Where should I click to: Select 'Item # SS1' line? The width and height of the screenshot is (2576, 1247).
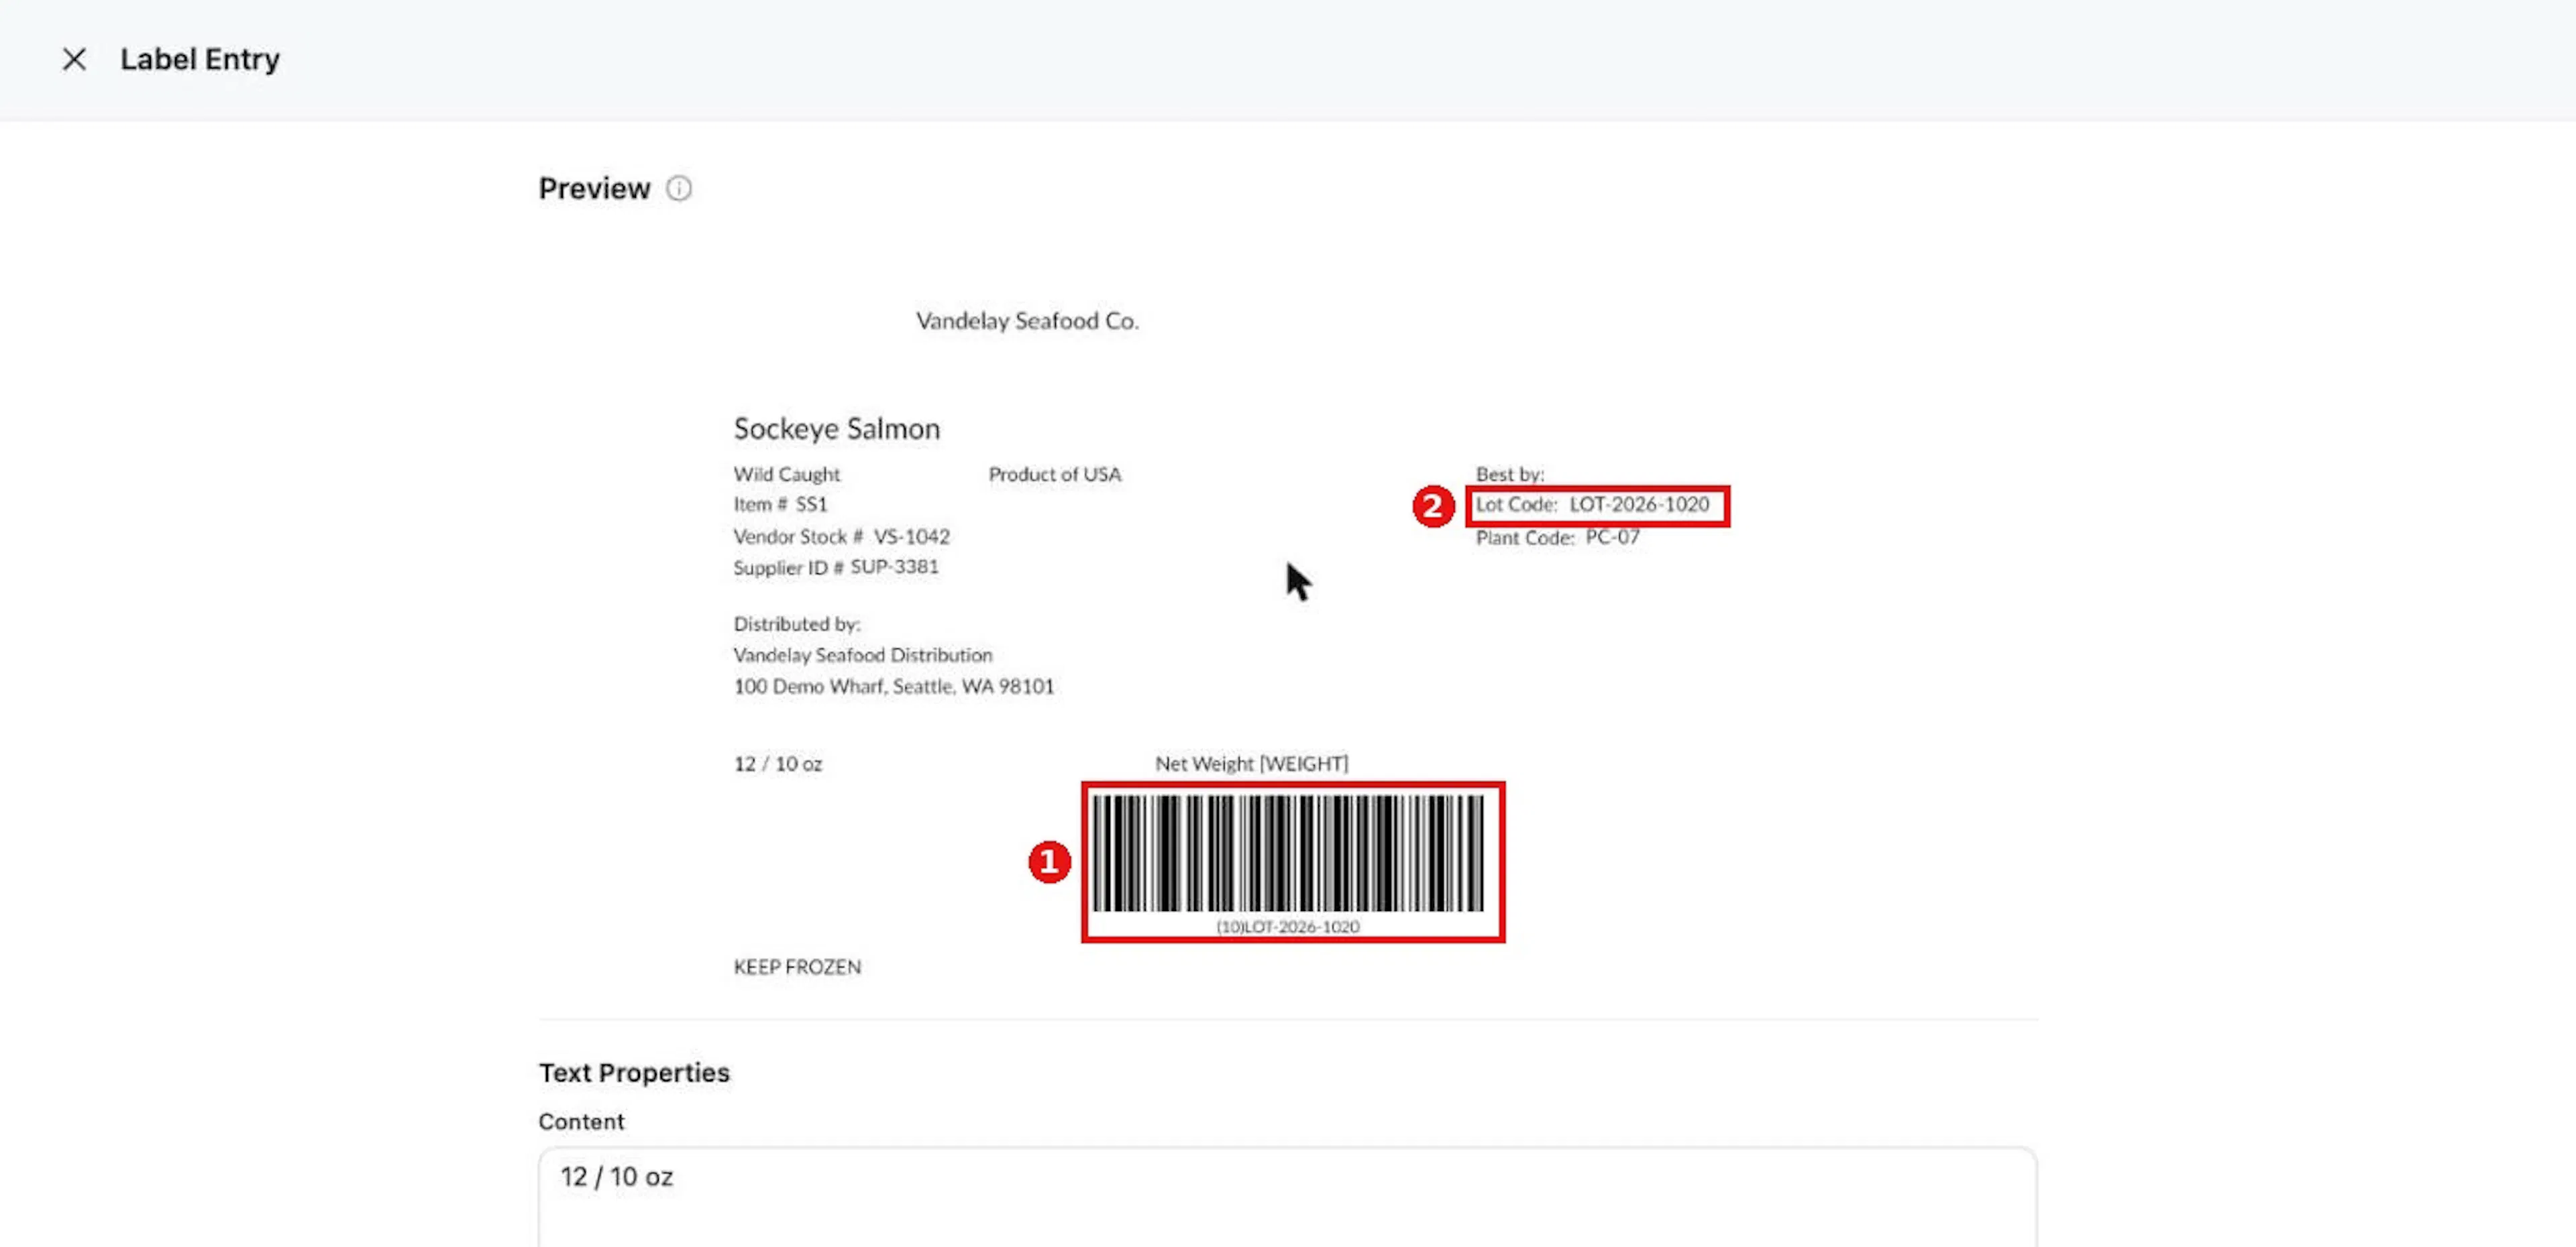[x=780, y=505]
